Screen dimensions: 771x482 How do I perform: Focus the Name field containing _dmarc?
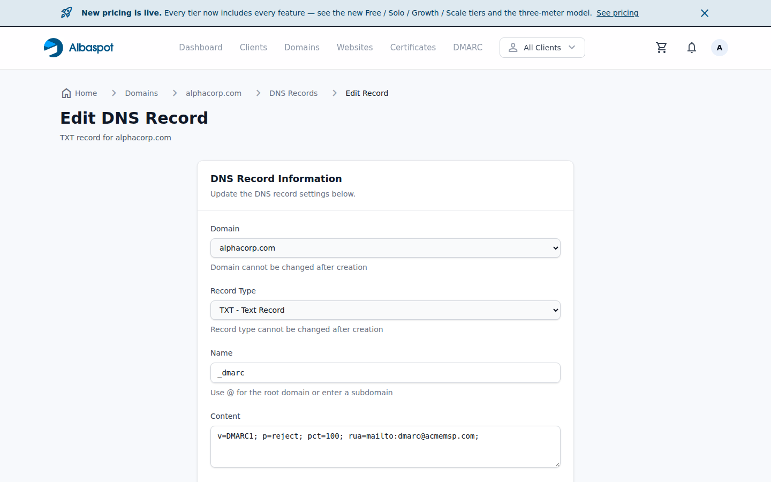pos(385,373)
